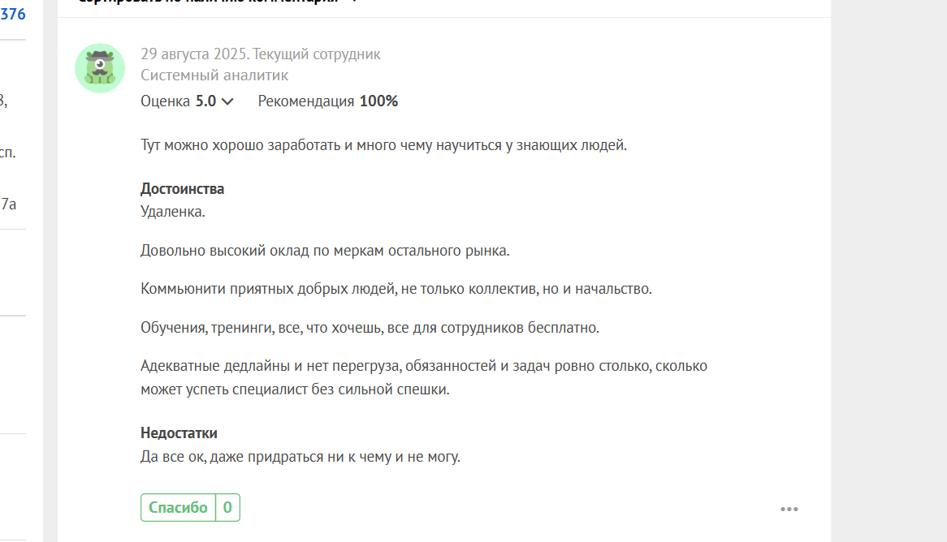Click the Оценка rating label

click(x=165, y=101)
